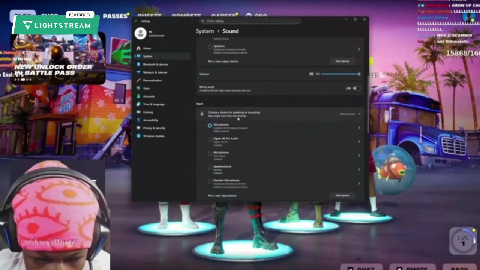Click the microphone icon in Input header
480x270 pixels.
coord(202,114)
